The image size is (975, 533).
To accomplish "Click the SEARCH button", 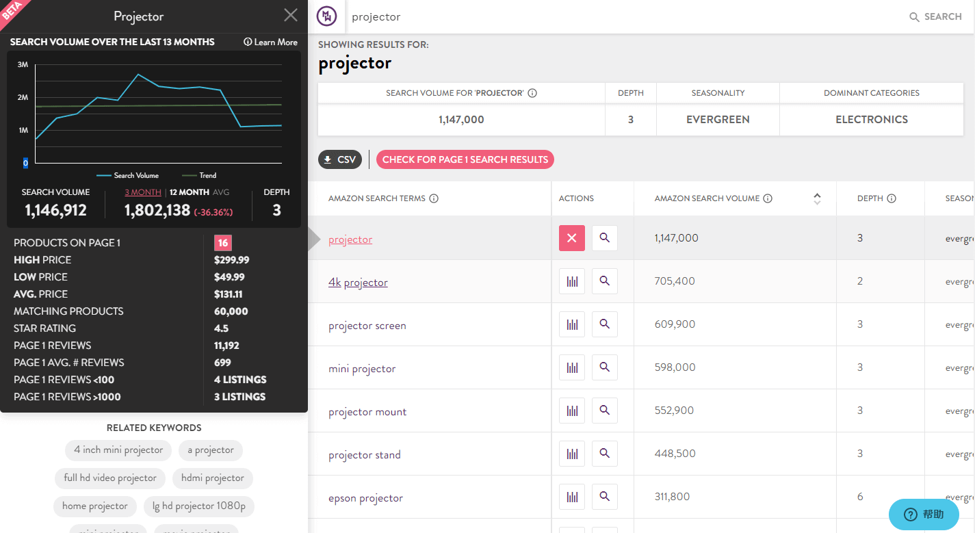I will 935,16.
